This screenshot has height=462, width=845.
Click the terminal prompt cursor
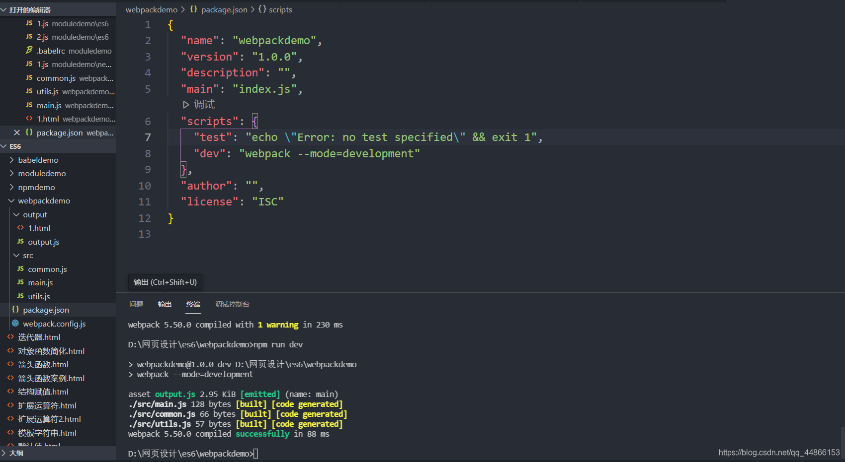[x=256, y=454]
